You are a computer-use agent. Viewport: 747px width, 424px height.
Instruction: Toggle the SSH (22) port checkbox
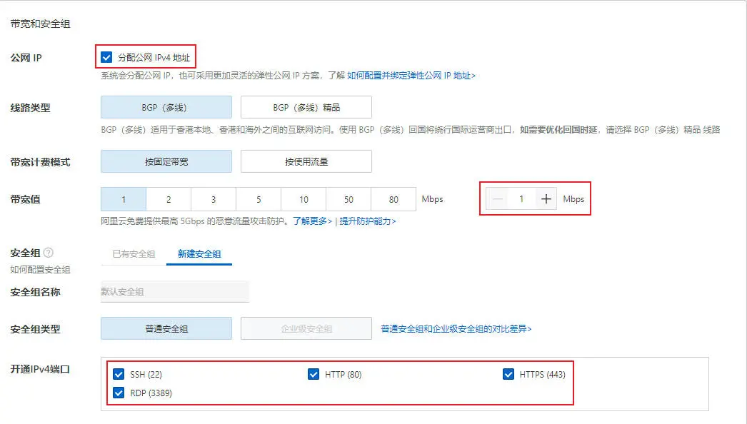pos(119,374)
